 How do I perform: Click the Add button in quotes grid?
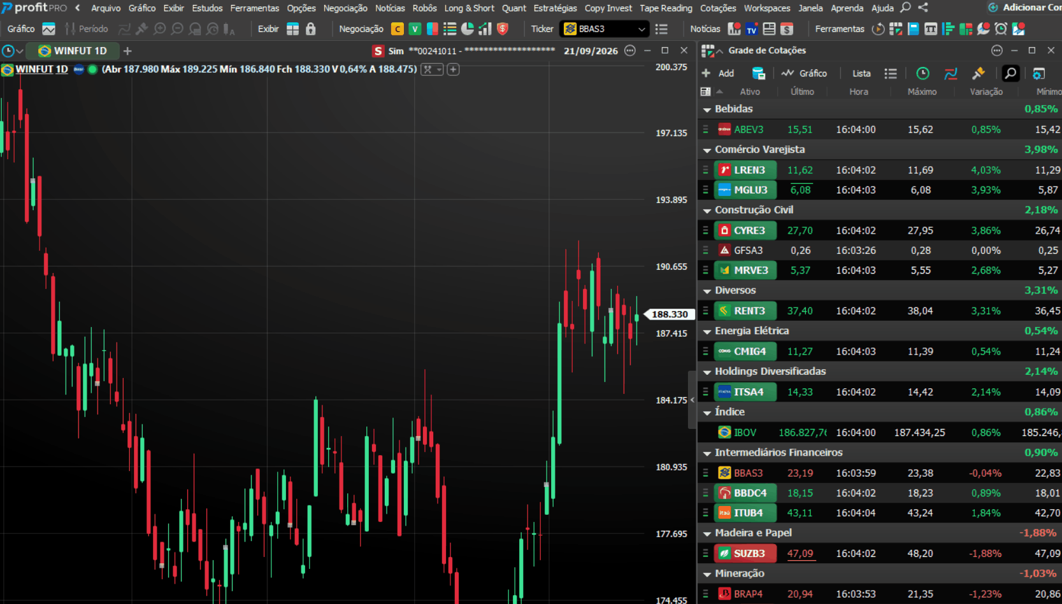tap(718, 73)
